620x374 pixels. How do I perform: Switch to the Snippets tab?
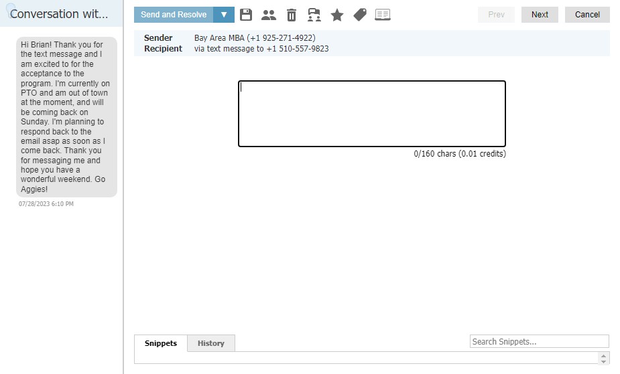(161, 343)
